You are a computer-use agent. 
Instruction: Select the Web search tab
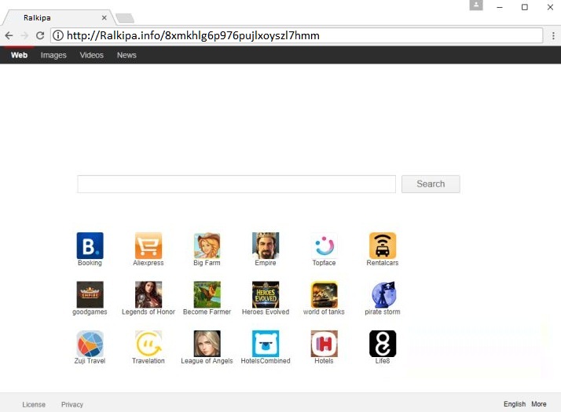point(19,55)
